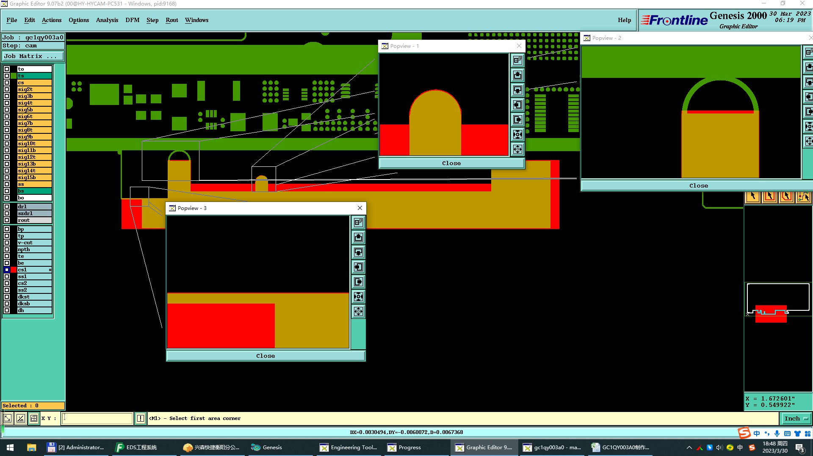This screenshot has width=813, height=456.
Task: Click the pan left icon in Popview 1
Action: click(x=517, y=105)
